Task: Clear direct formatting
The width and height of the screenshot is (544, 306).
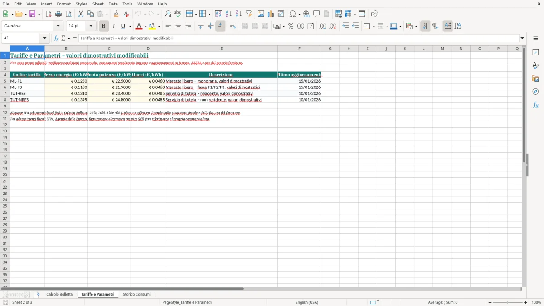Action: click(x=126, y=14)
